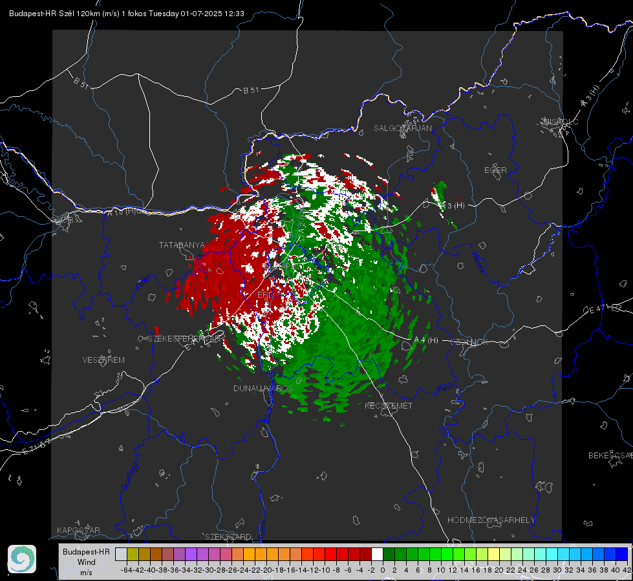Click the EGER city label
This screenshot has width=633, height=581.
495,170
